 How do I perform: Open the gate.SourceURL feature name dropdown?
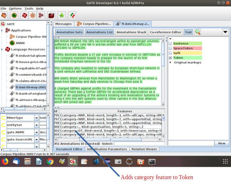point(36,139)
